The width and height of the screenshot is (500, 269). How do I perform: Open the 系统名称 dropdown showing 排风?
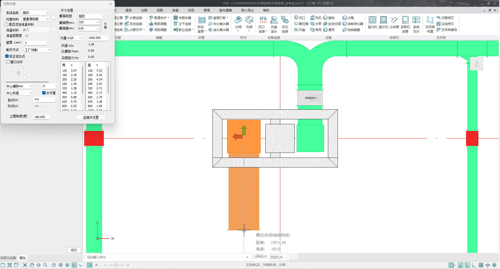click(36, 13)
